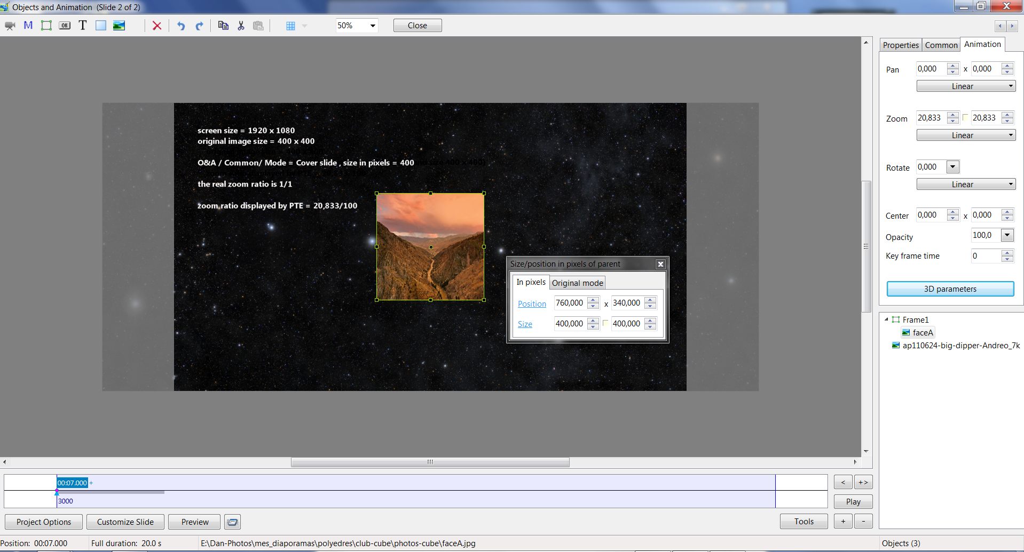Click the Position link in size dialog
Image resolution: width=1024 pixels, height=552 pixels.
532,303
